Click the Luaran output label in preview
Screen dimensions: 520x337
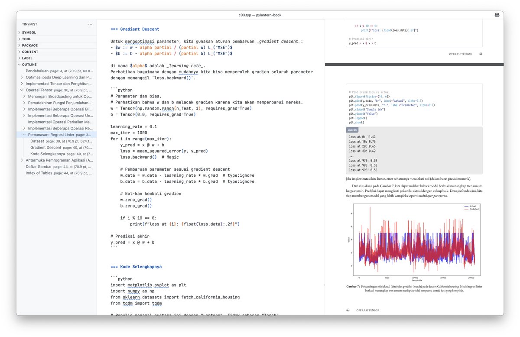[352, 130]
